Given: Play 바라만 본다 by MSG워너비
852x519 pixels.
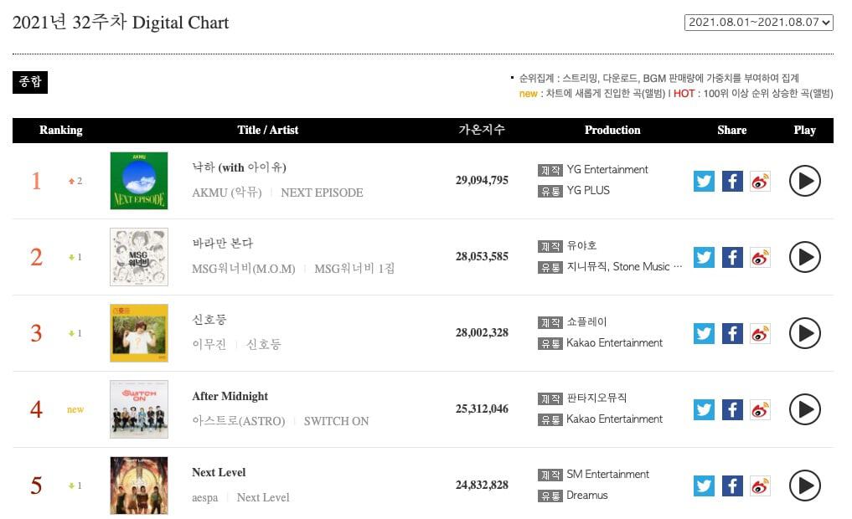Looking at the screenshot, I should (x=804, y=257).
